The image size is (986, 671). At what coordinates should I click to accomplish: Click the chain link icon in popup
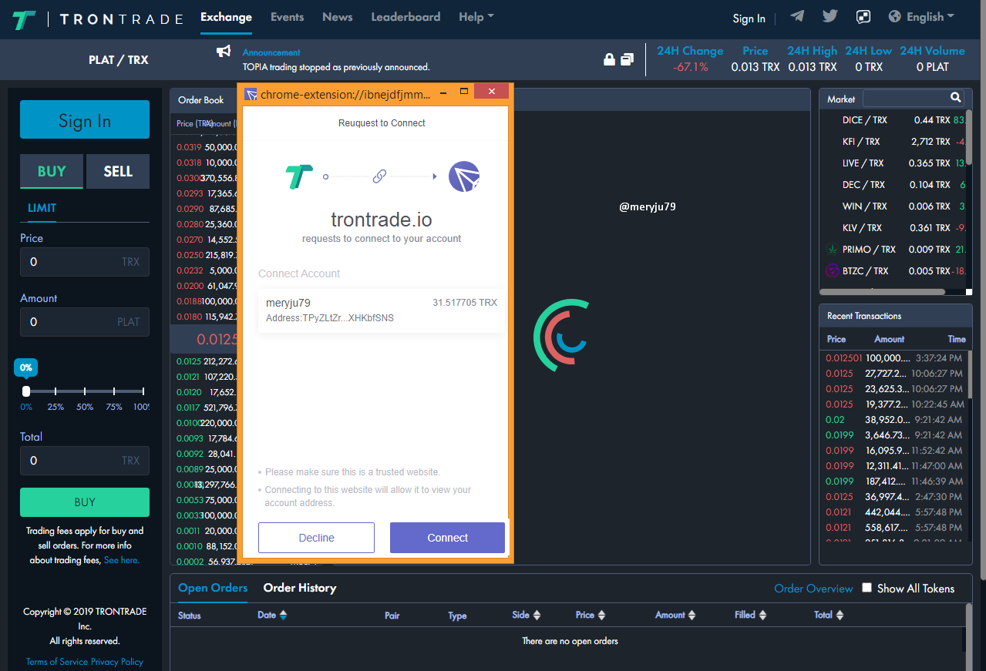coord(379,176)
